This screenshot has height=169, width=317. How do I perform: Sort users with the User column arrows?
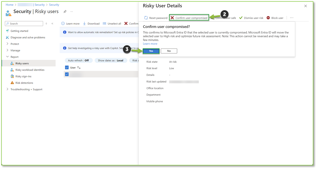click(79, 67)
